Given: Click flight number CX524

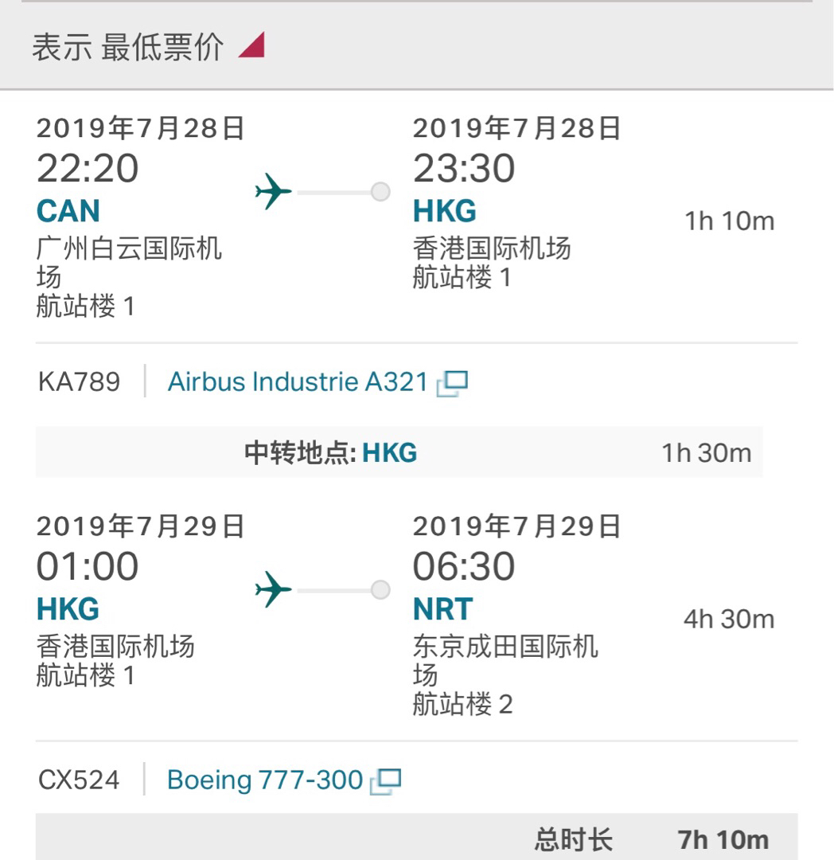Looking at the screenshot, I should pos(79,780).
